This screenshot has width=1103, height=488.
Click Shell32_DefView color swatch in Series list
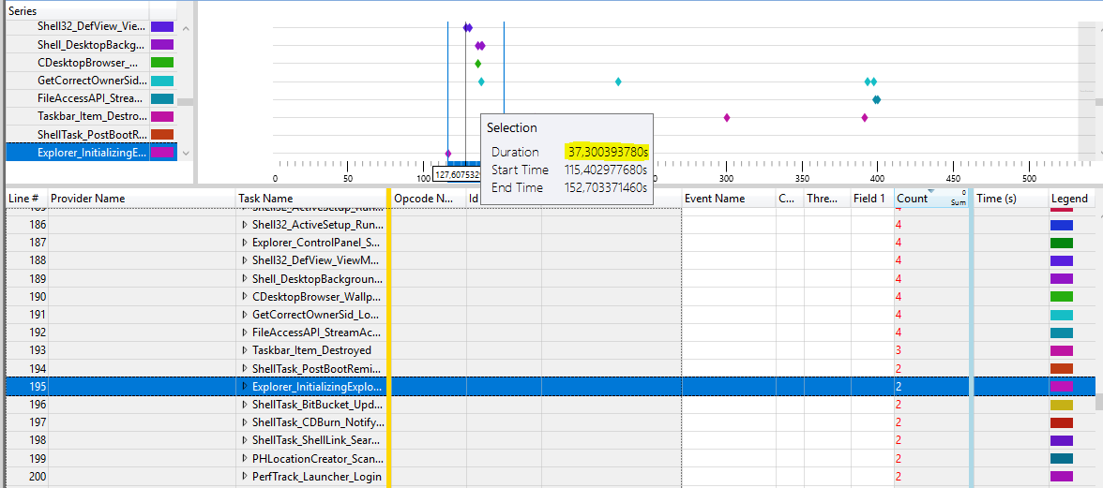tap(161, 26)
